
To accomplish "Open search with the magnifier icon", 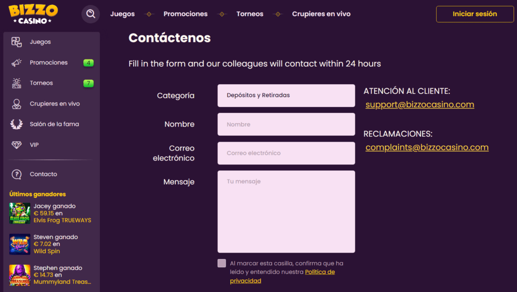I will click(x=91, y=14).
